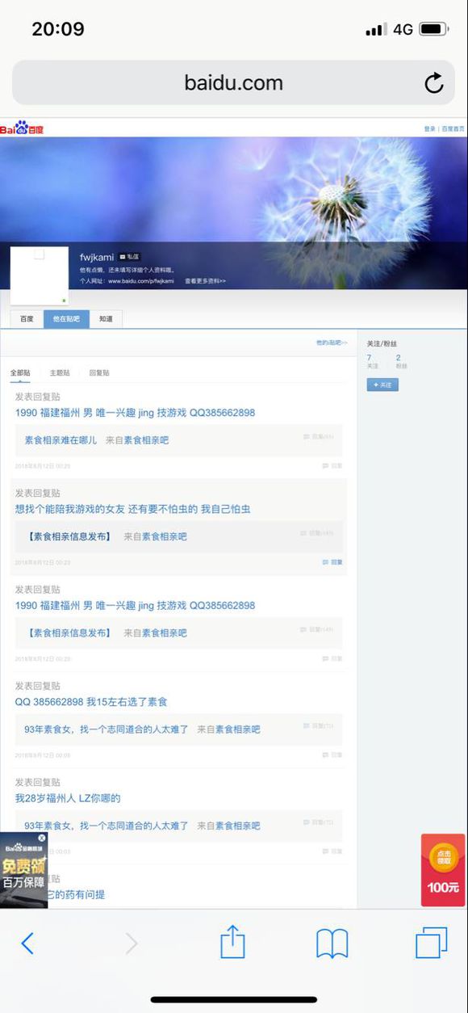The height and width of the screenshot is (1013, 468).
Task: Select the 主题贴 filter tab
Action: click(60, 373)
